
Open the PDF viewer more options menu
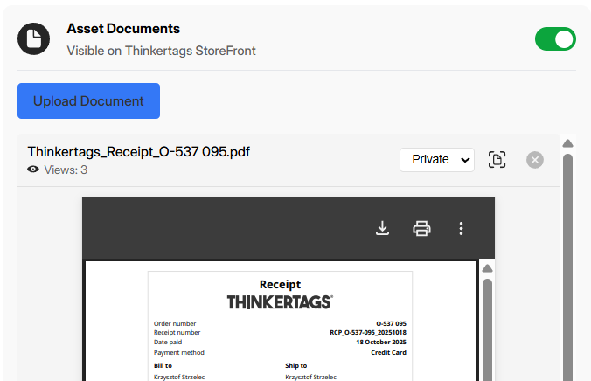pos(461,229)
